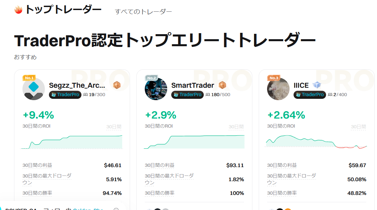Open the すべてのトレーダー tab
377x210 pixels.
[143, 12]
